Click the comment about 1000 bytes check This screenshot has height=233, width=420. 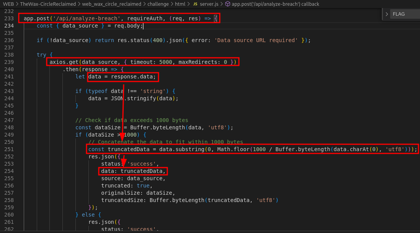132,120
